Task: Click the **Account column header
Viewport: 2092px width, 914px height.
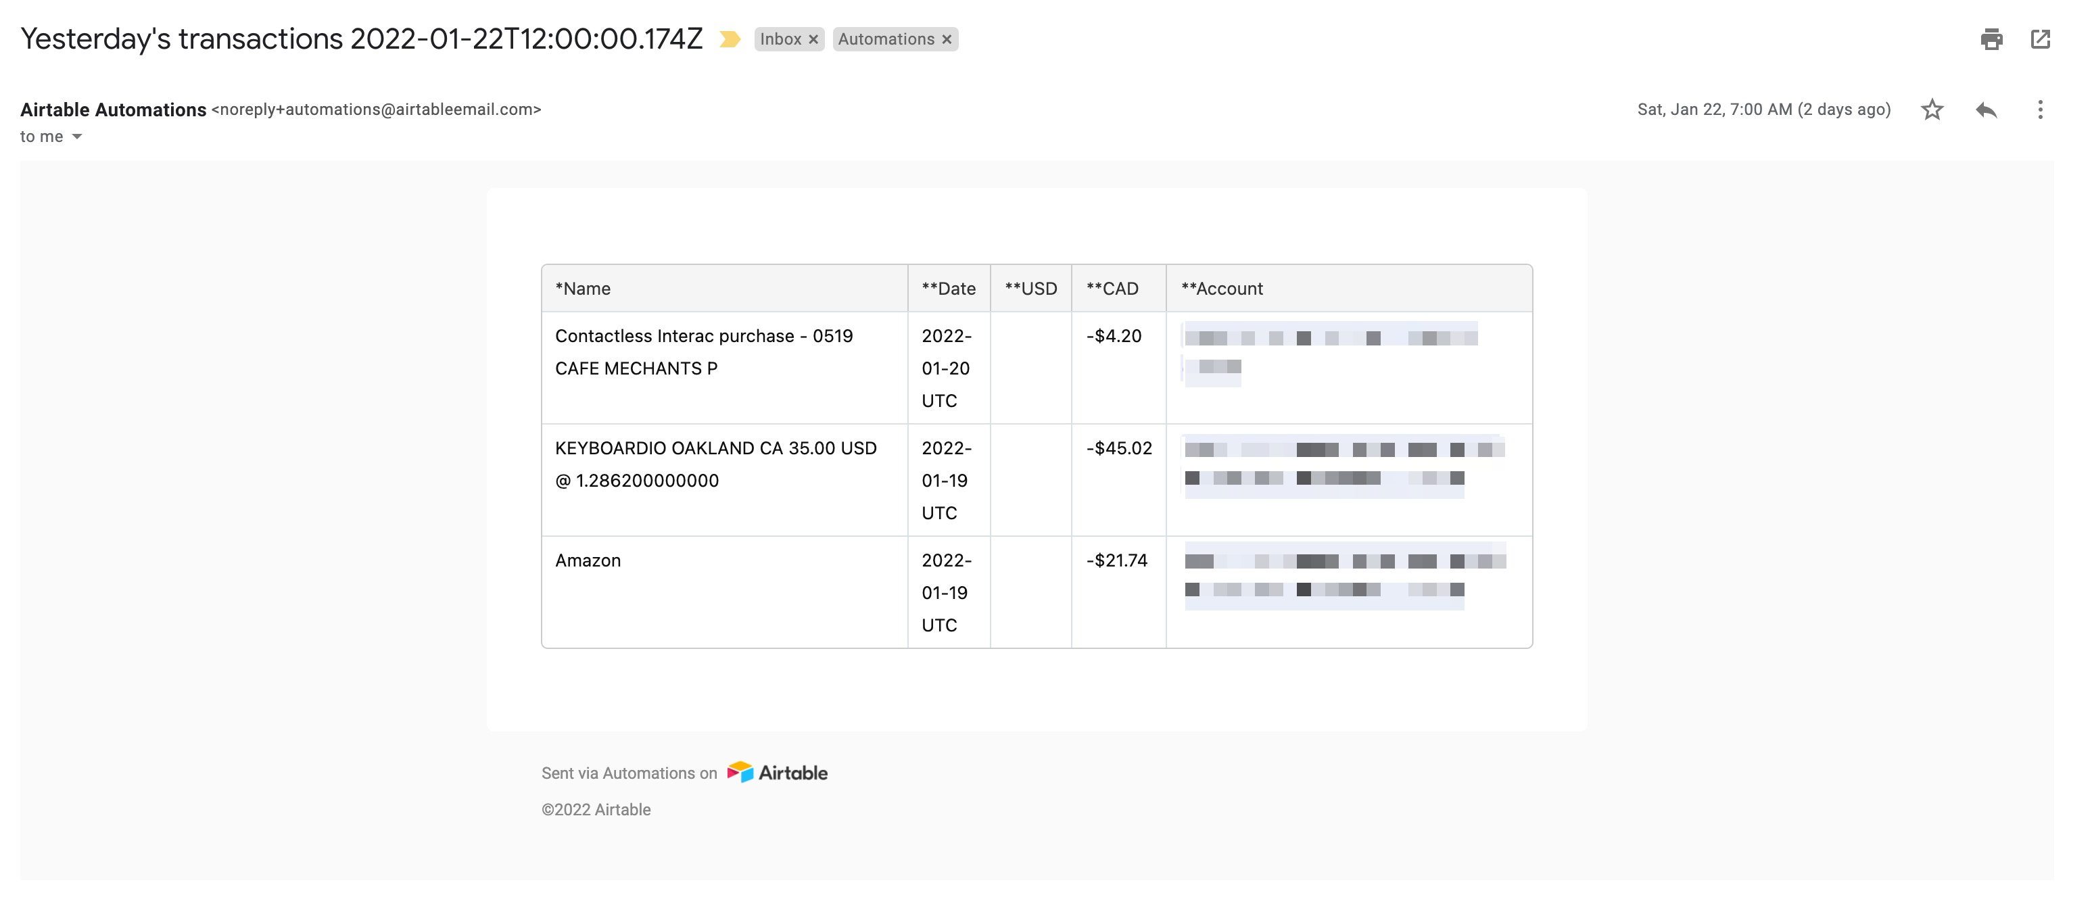Action: [1221, 288]
